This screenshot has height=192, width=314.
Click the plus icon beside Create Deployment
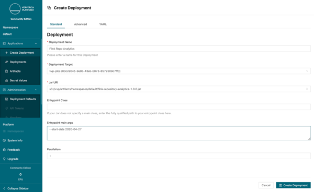coord(6,53)
